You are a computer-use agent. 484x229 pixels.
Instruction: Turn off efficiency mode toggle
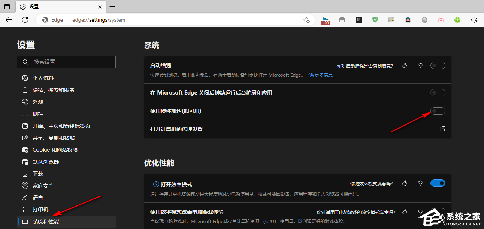(438, 183)
